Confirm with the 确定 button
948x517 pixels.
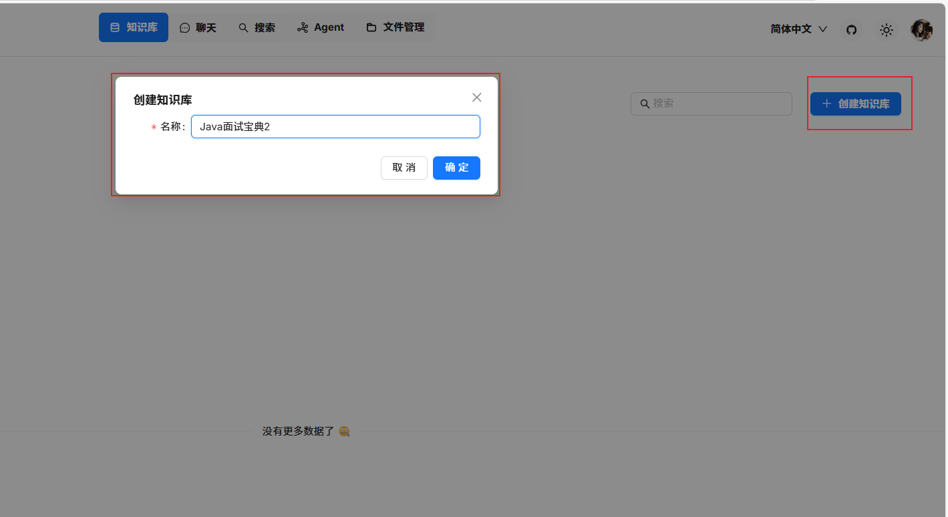456,168
